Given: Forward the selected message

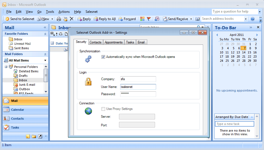Looking at the screenshot, I should tap(127, 19).
